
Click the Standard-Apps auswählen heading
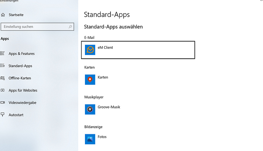pyautogui.click(x=113, y=27)
